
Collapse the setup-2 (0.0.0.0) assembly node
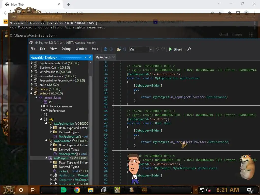[x=31, y=93]
